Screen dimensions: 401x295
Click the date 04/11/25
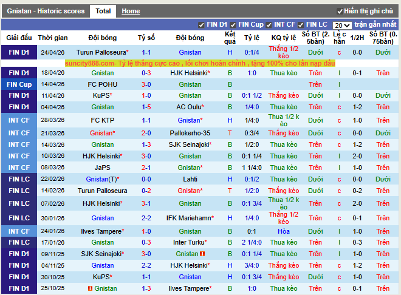[x=53, y=266]
